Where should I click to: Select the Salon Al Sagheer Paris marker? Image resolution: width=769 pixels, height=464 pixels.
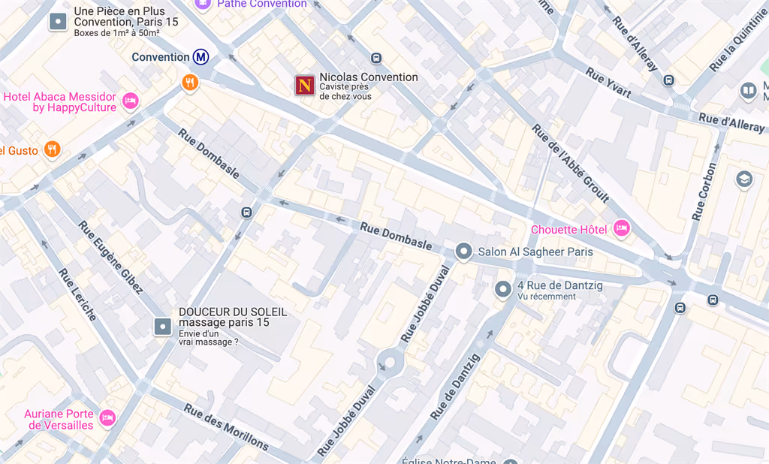tap(463, 252)
